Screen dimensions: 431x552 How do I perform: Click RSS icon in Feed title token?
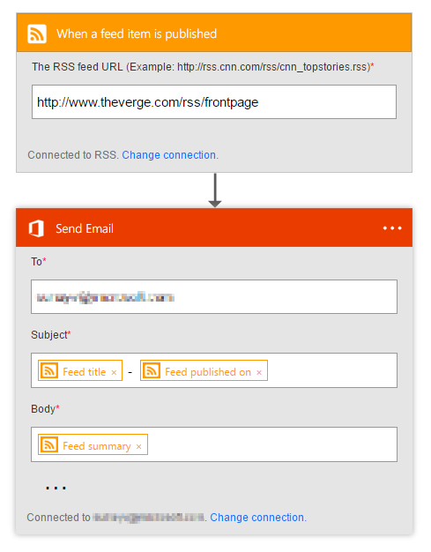(x=49, y=370)
